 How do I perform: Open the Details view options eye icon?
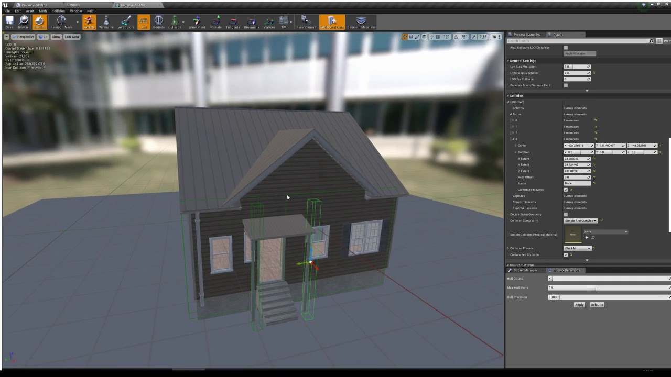click(x=666, y=41)
